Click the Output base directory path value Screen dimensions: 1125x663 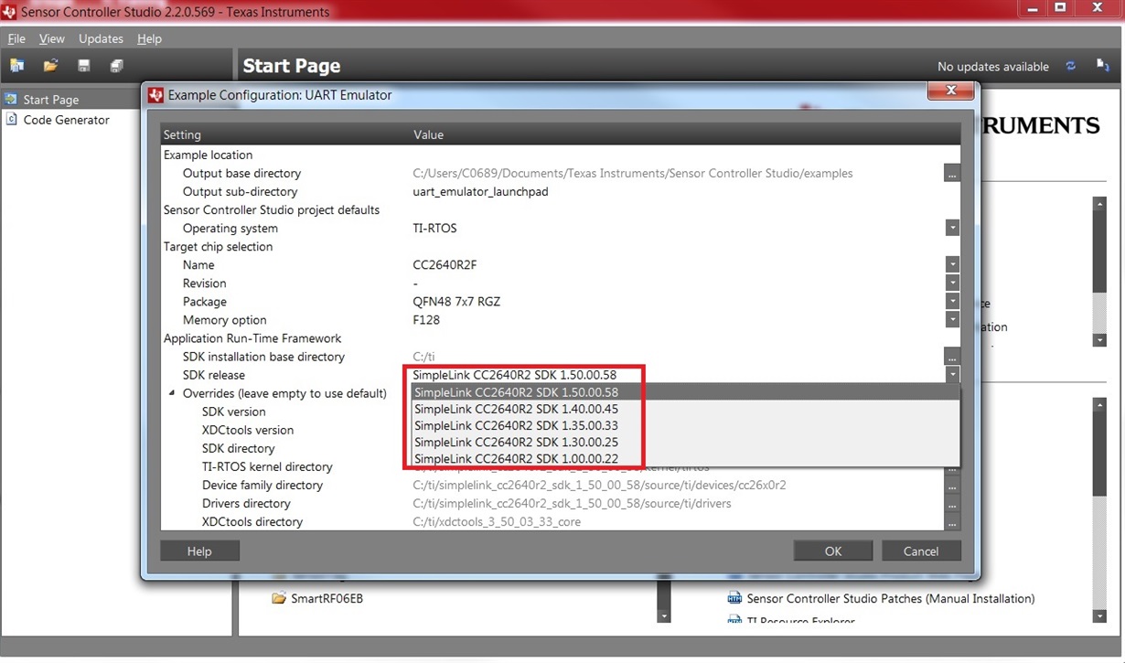[633, 173]
